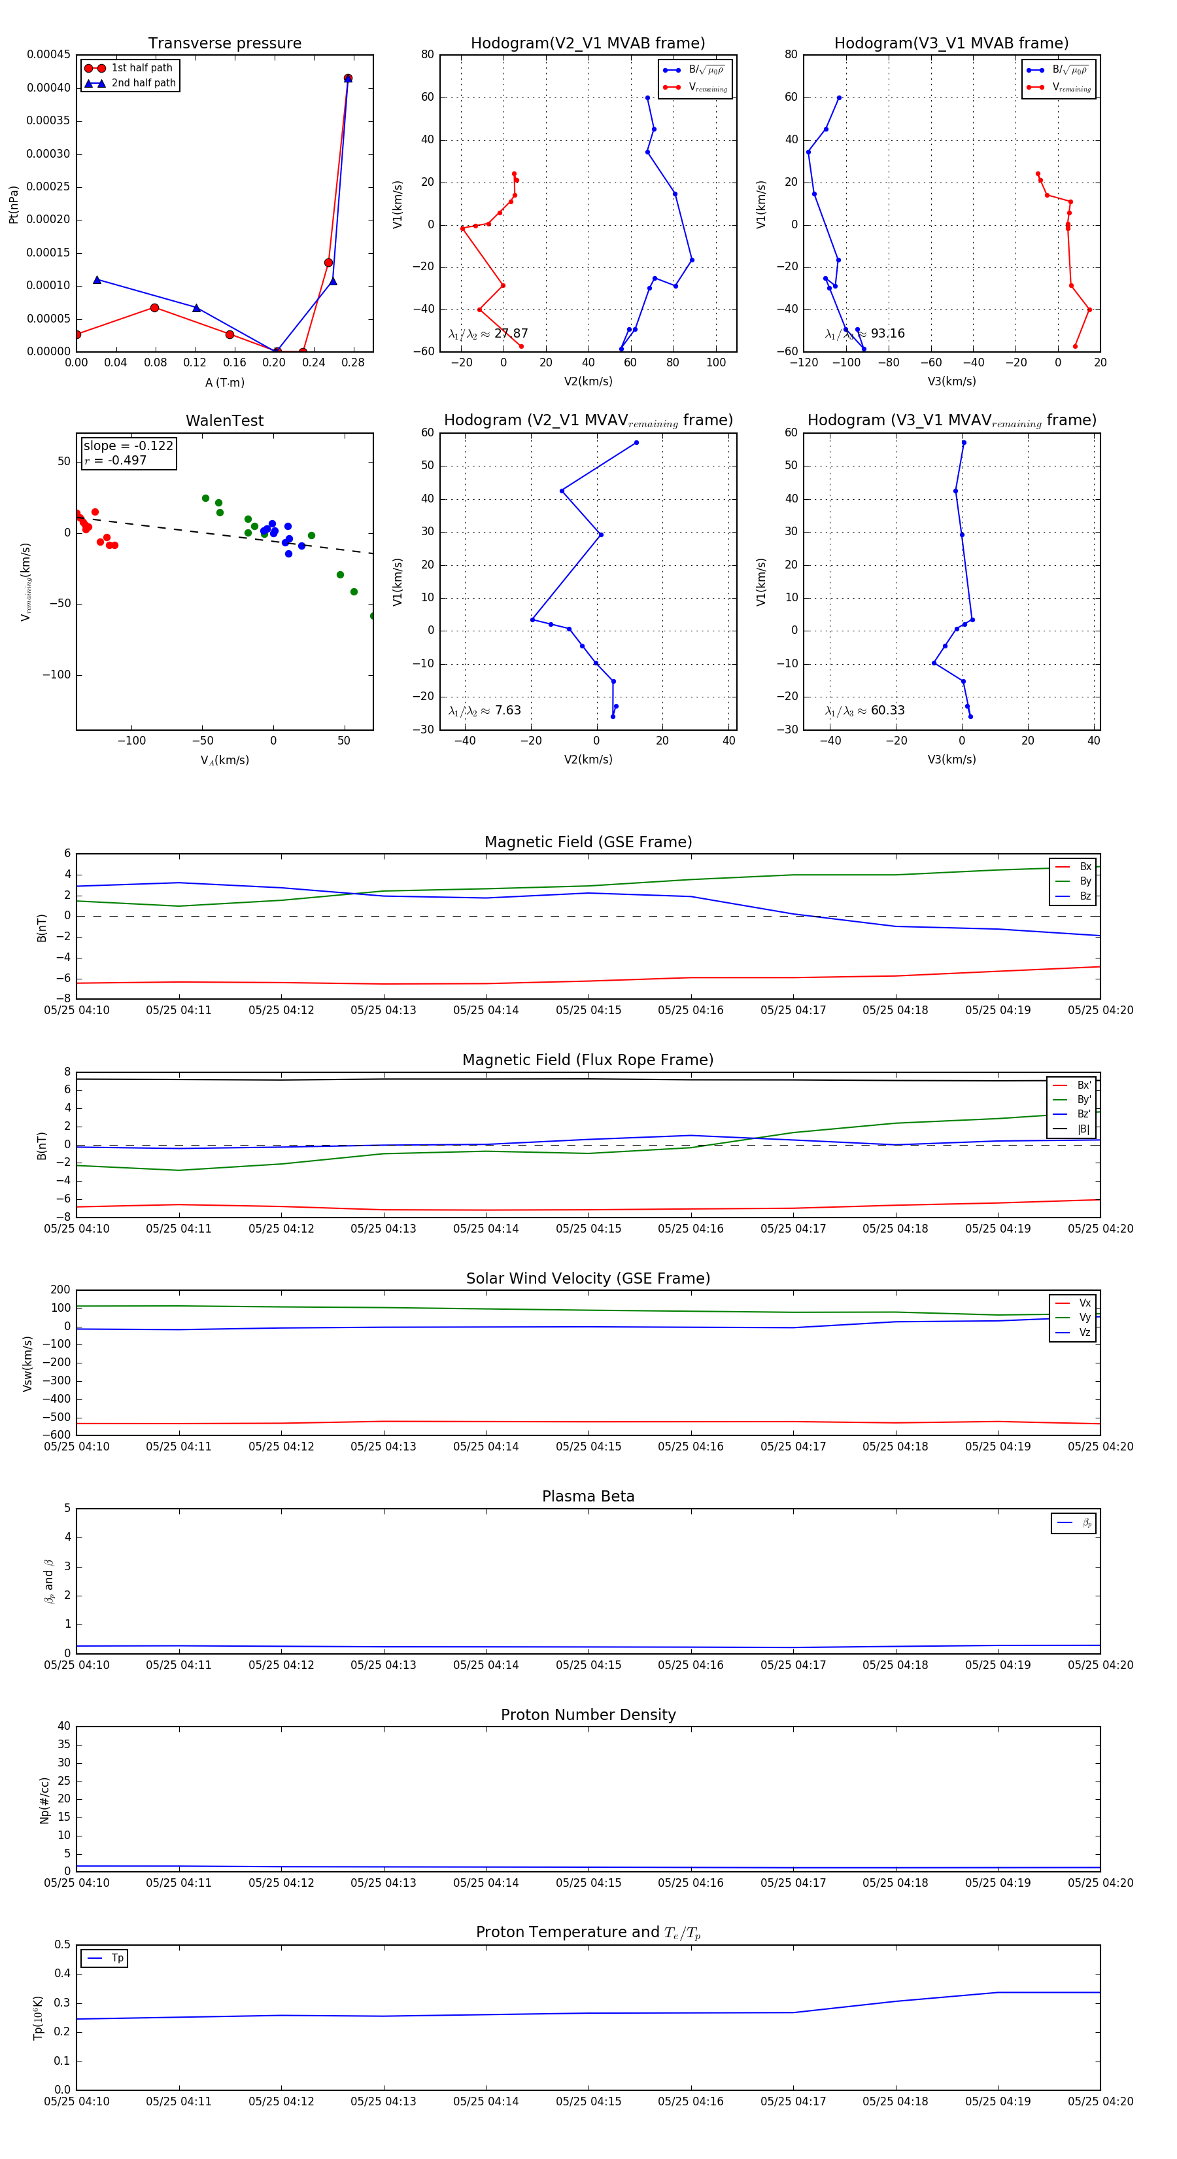Click the topmost blue point in MVAV V2_V1 hodogram

(636, 442)
